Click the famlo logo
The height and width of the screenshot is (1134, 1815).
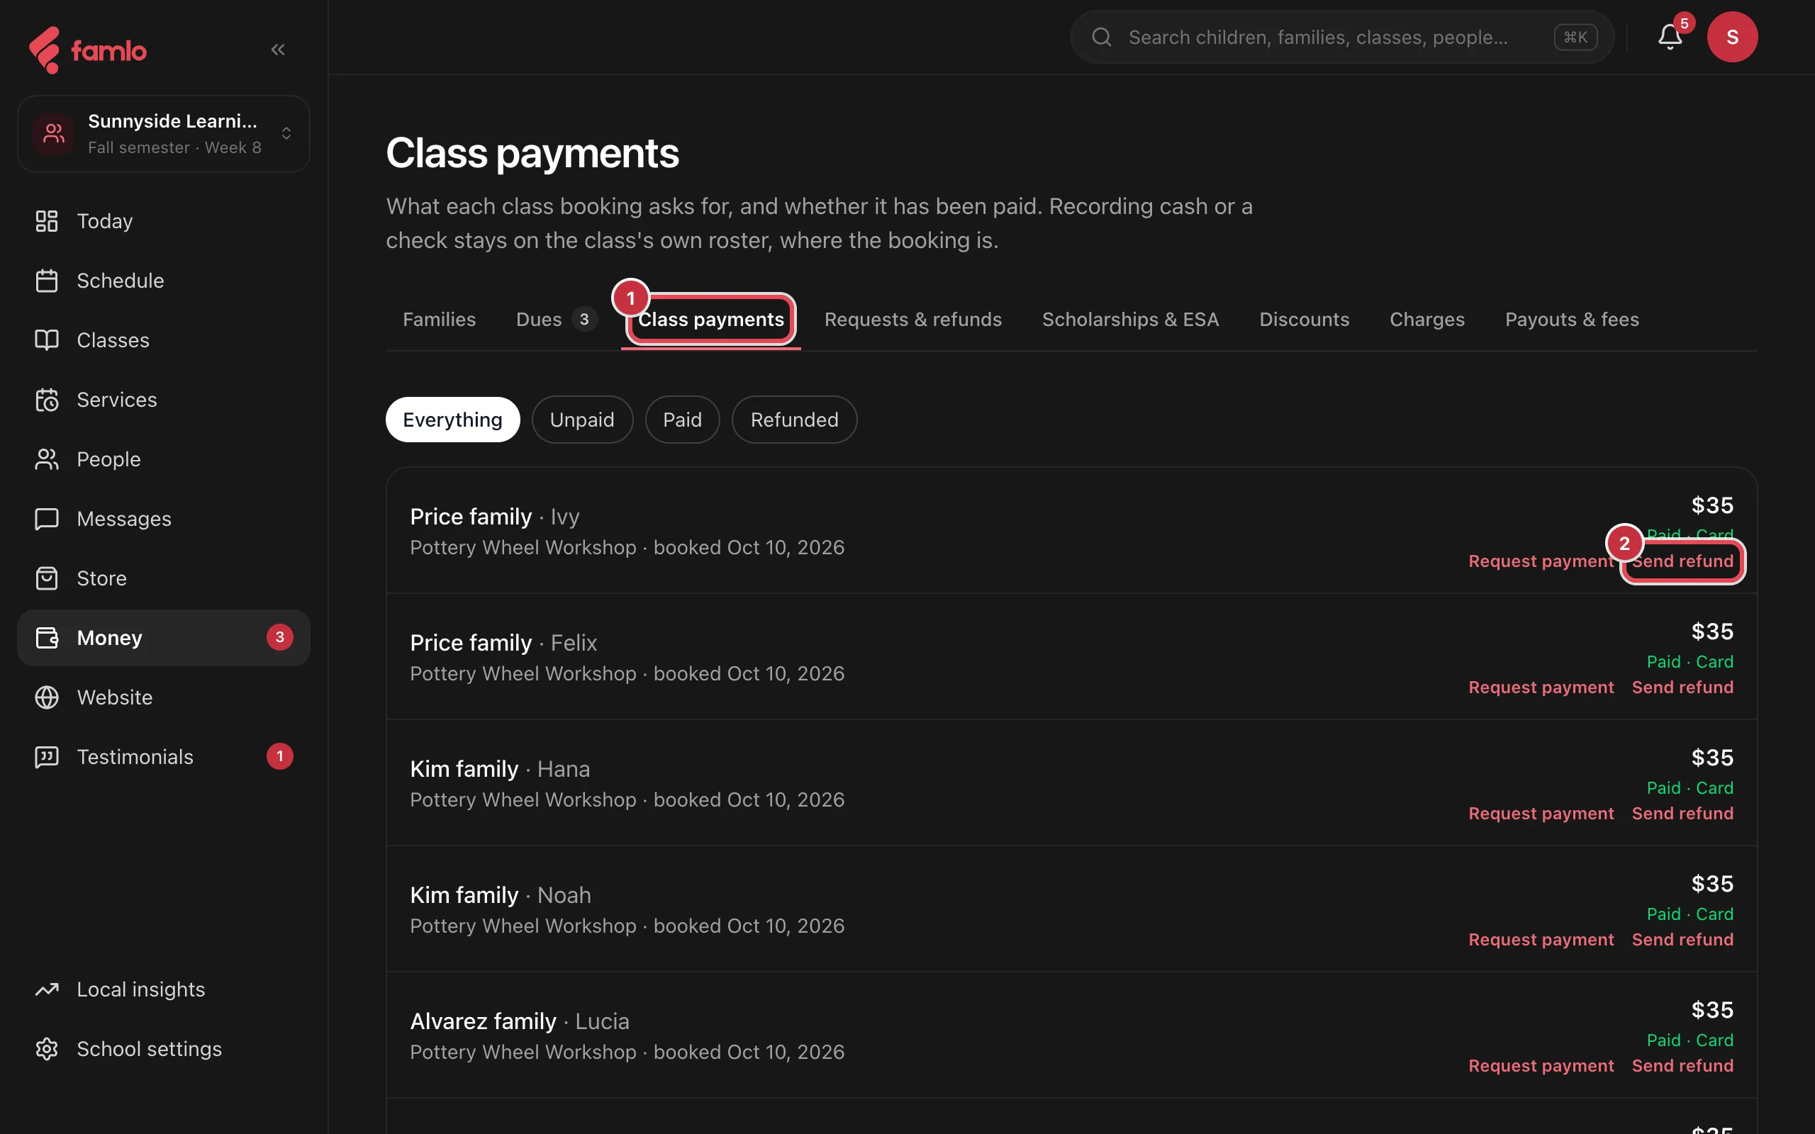(88, 50)
